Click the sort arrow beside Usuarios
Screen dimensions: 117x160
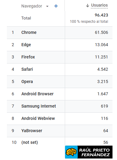pyautogui.click(x=88, y=6)
